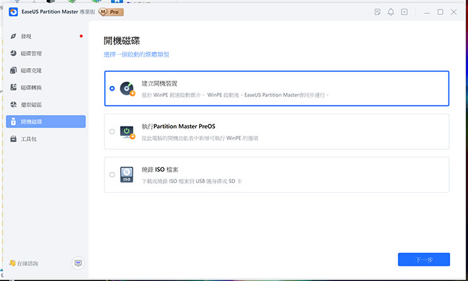Select the 執行Partition Master PreOS radio button
The width and height of the screenshot is (468, 281).
pos(112,131)
